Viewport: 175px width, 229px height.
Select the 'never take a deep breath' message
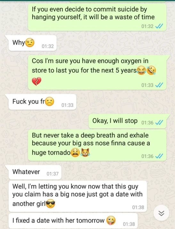(97, 145)
